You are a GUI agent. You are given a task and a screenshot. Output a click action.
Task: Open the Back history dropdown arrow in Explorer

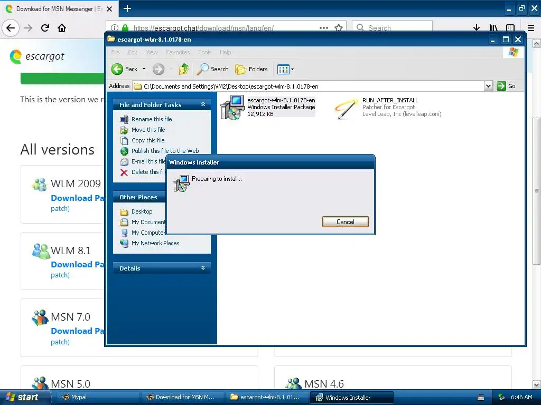(144, 69)
